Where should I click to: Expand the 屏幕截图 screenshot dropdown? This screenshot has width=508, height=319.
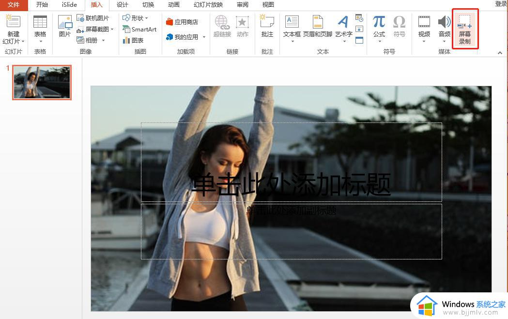coord(112,29)
